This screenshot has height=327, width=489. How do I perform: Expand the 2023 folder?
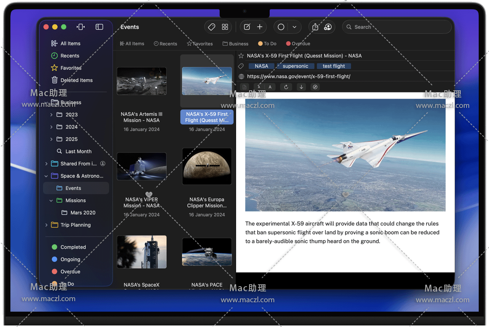51,115
